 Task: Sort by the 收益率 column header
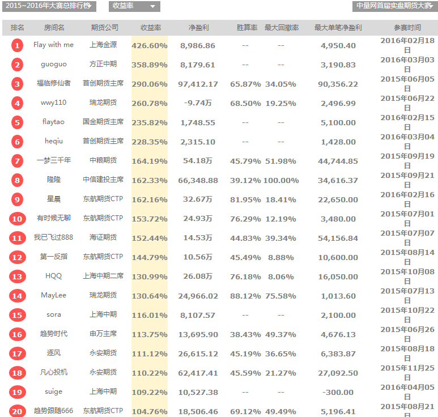151,28
